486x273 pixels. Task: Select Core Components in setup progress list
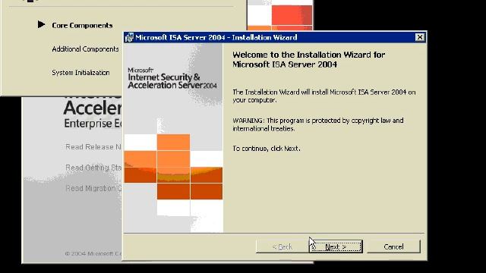point(82,25)
